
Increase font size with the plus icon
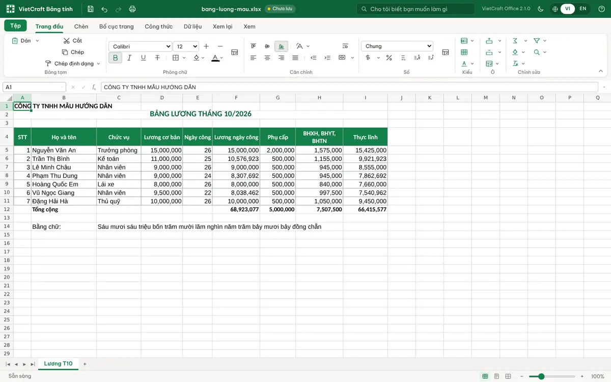click(206, 46)
